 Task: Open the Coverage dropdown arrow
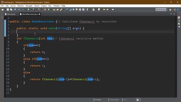pyautogui.click(x=36, y=9)
